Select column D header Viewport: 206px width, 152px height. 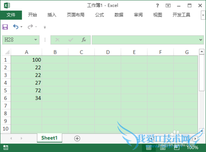point(108,52)
